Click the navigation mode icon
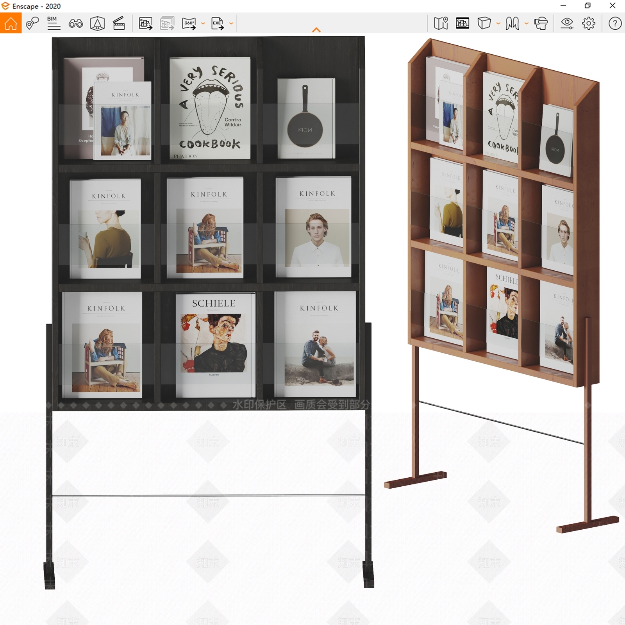Viewport: 625px width, 625px height. click(x=512, y=23)
